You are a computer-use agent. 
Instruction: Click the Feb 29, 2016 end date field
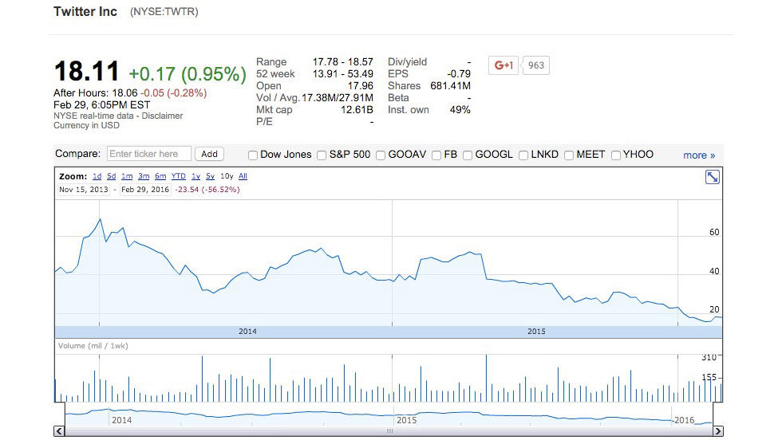tap(144, 190)
